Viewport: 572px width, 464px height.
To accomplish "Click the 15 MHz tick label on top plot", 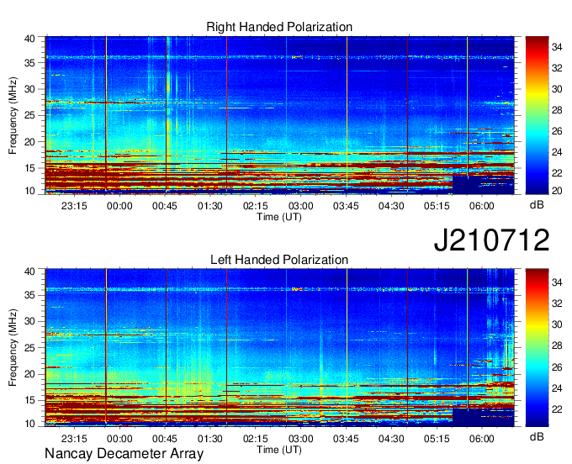I will [x=29, y=168].
